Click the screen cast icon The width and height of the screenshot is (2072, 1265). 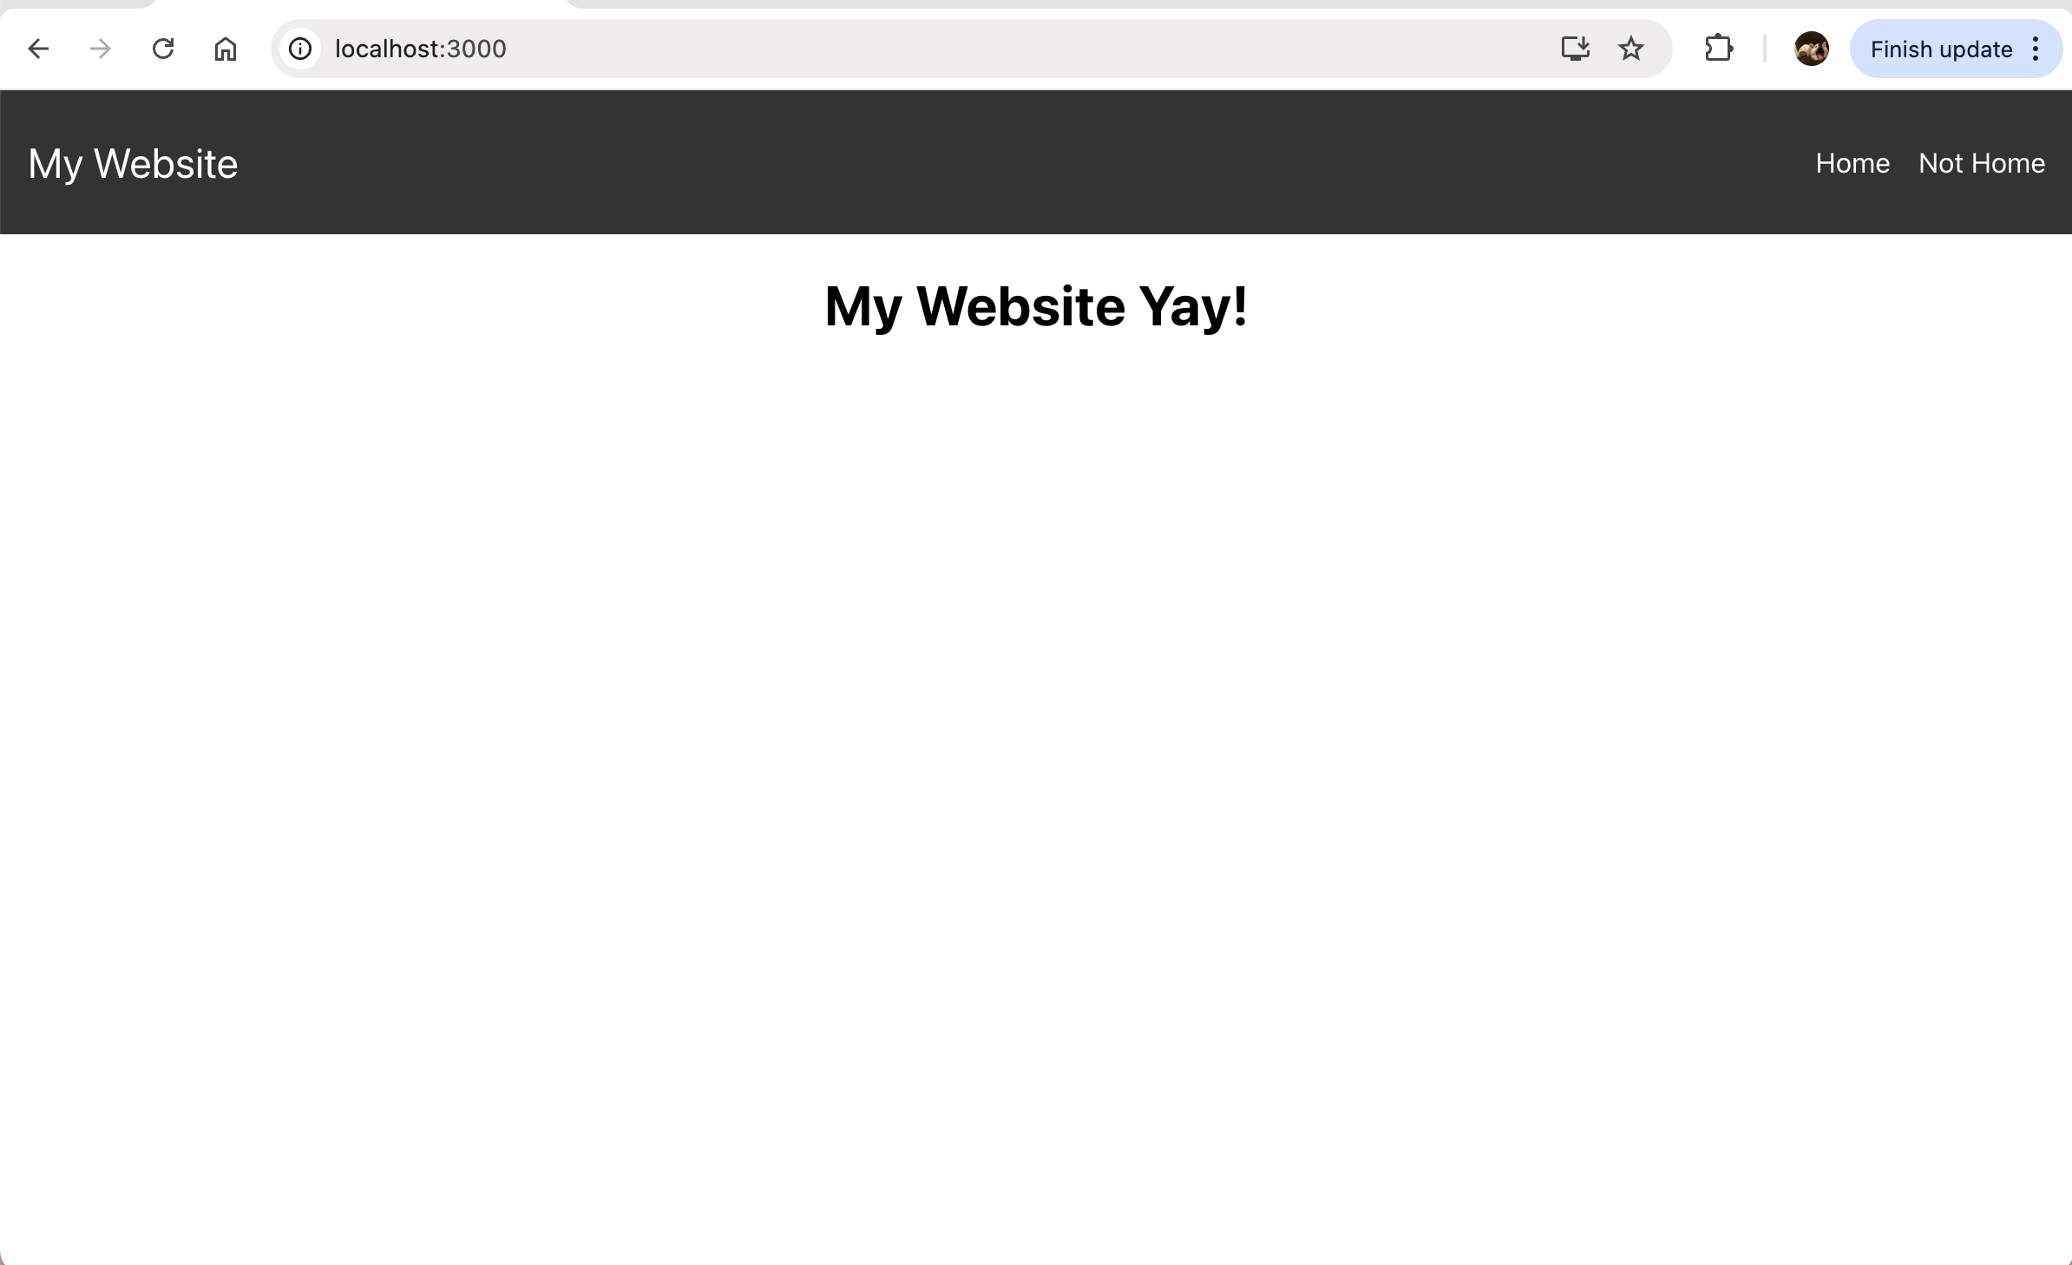pyautogui.click(x=1575, y=48)
